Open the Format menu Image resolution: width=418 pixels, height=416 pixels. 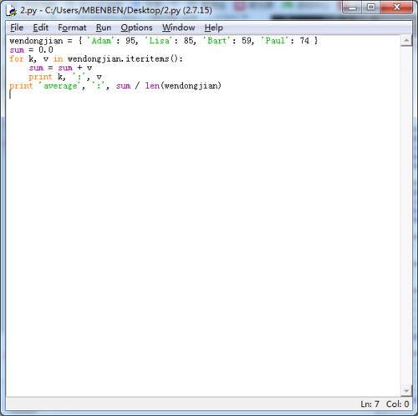pos(72,28)
